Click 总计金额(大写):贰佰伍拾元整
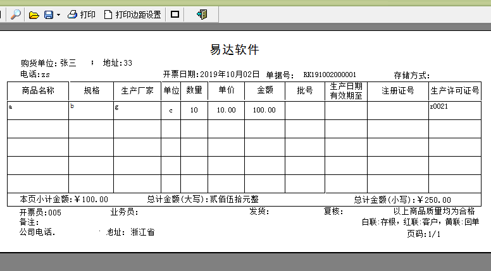 [x=203, y=199]
